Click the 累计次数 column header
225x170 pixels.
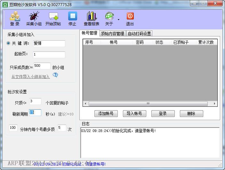(207, 42)
